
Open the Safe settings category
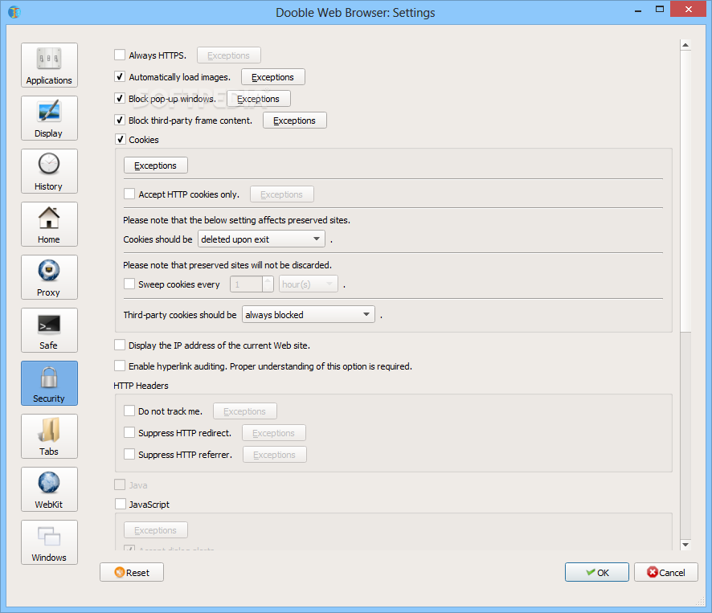[49, 330]
